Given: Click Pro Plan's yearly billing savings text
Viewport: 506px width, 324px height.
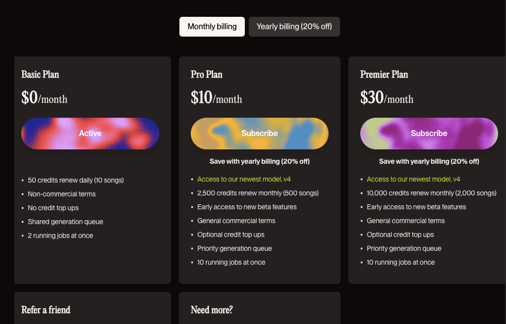Looking at the screenshot, I should coord(260,161).
